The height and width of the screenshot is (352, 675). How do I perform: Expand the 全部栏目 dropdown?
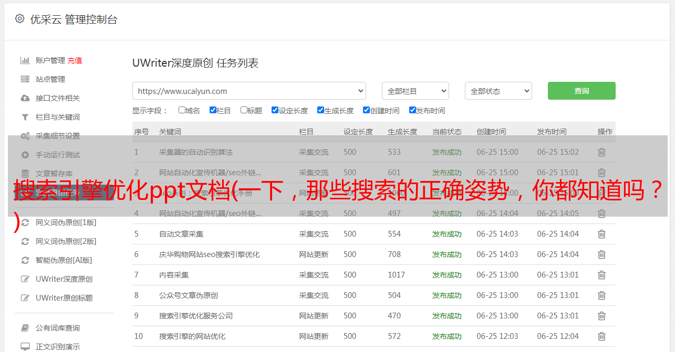tap(415, 91)
